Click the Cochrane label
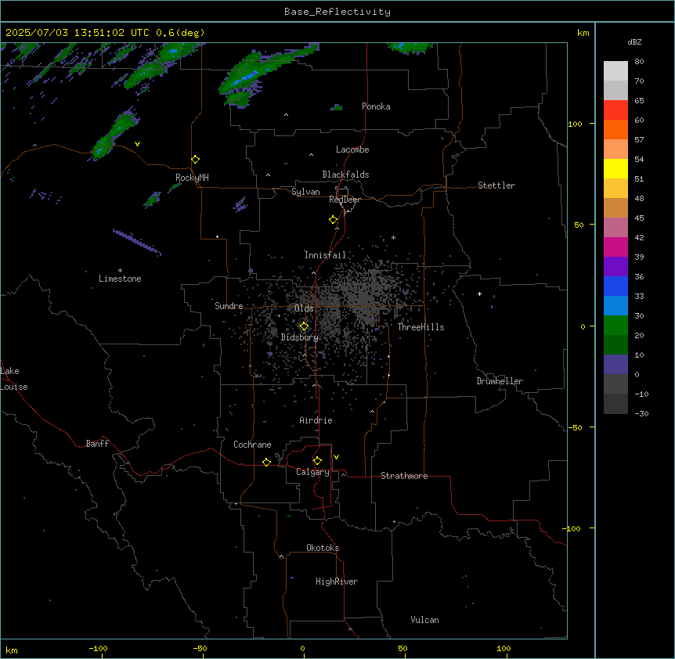675x659 pixels. point(252,445)
